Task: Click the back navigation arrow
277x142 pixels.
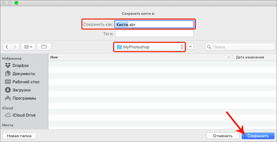Action: (x=7, y=47)
